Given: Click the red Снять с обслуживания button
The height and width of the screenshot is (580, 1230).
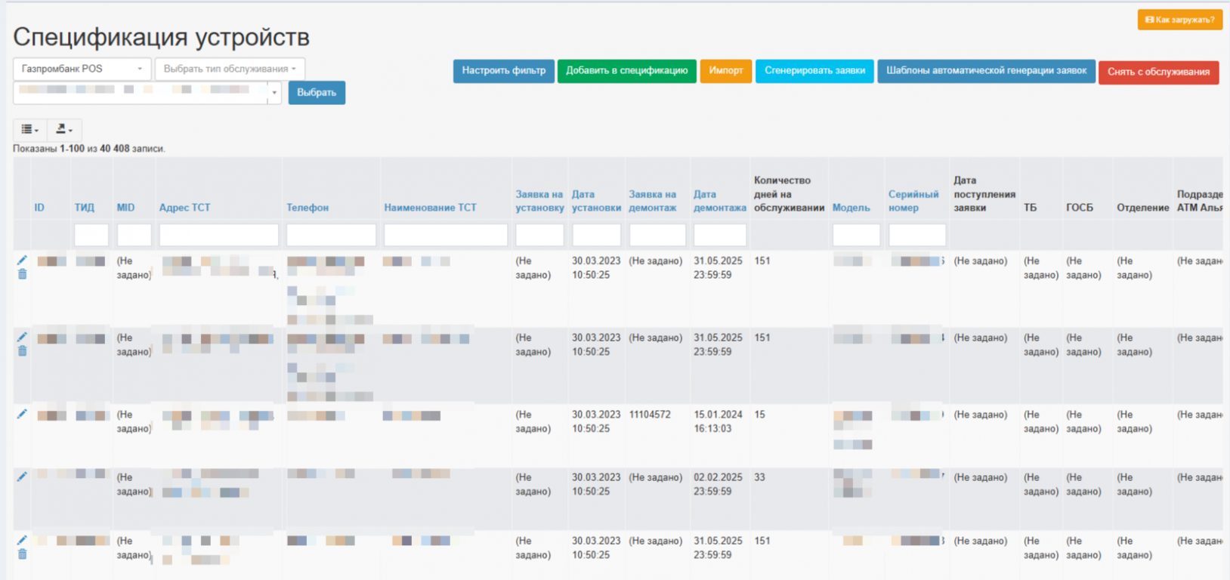Looking at the screenshot, I should (1157, 72).
